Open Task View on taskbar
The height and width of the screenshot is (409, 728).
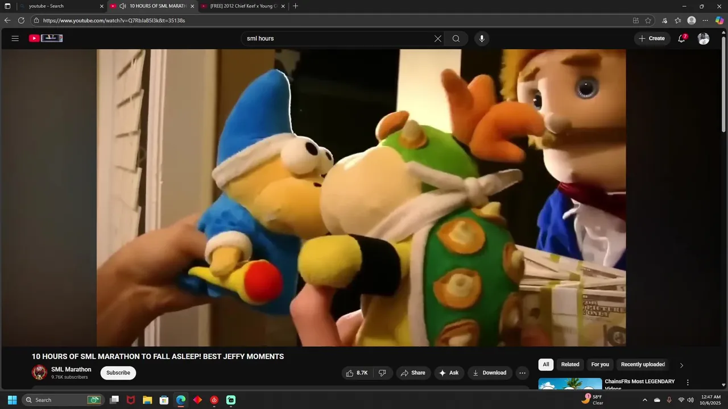click(114, 400)
